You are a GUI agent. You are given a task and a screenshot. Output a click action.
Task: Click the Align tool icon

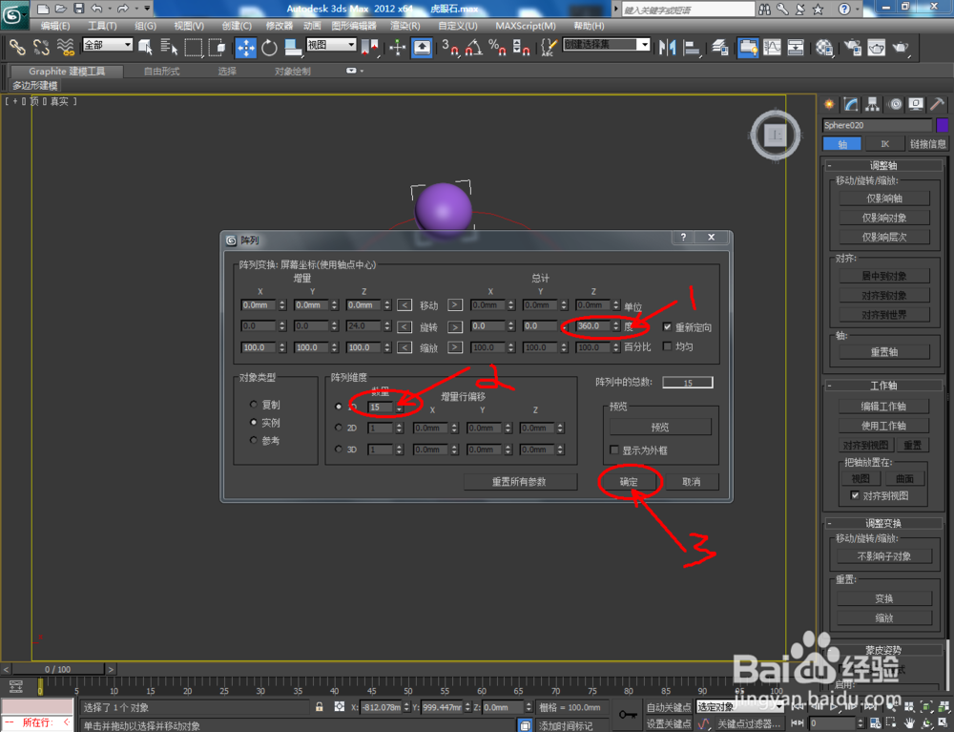tap(692, 47)
